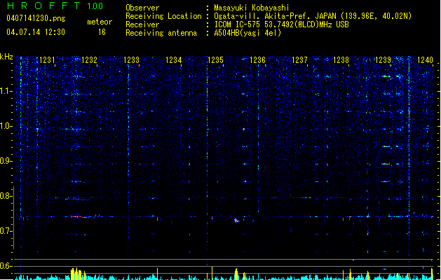Click the 1233 time marker
The height and width of the screenshot is (280, 441).
pos(131,60)
